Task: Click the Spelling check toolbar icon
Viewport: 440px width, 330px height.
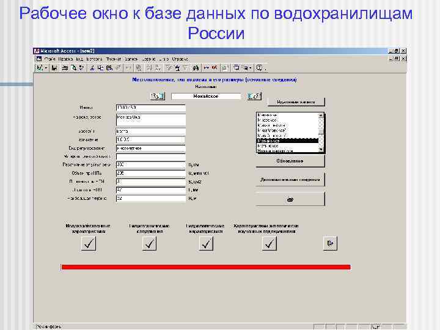Action: pyautogui.click(x=81, y=68)
